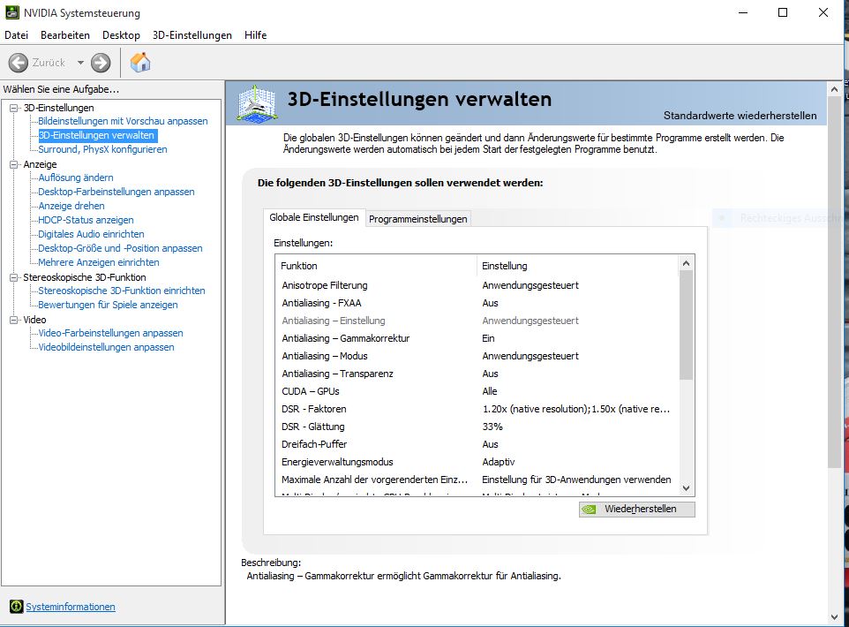This screenshot has height=627, width=849.
Task: Select 3D-Einstellungen verwalten in tree
Action: (x=96, y=135)
